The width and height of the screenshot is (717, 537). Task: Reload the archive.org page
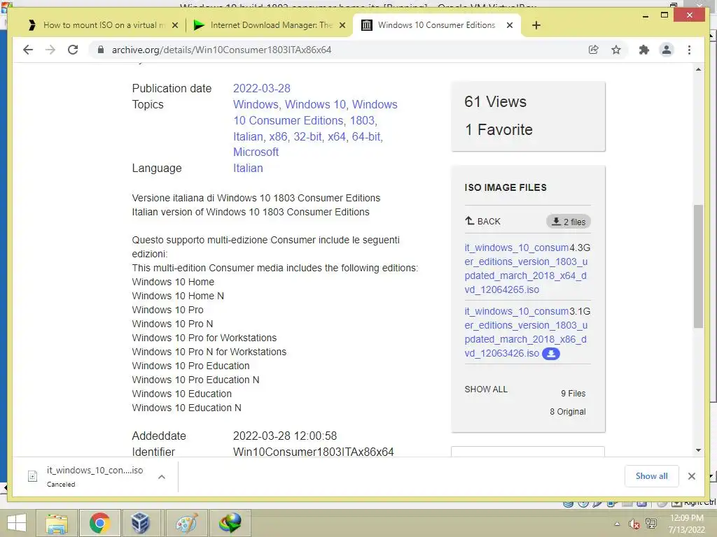(73, 50)
